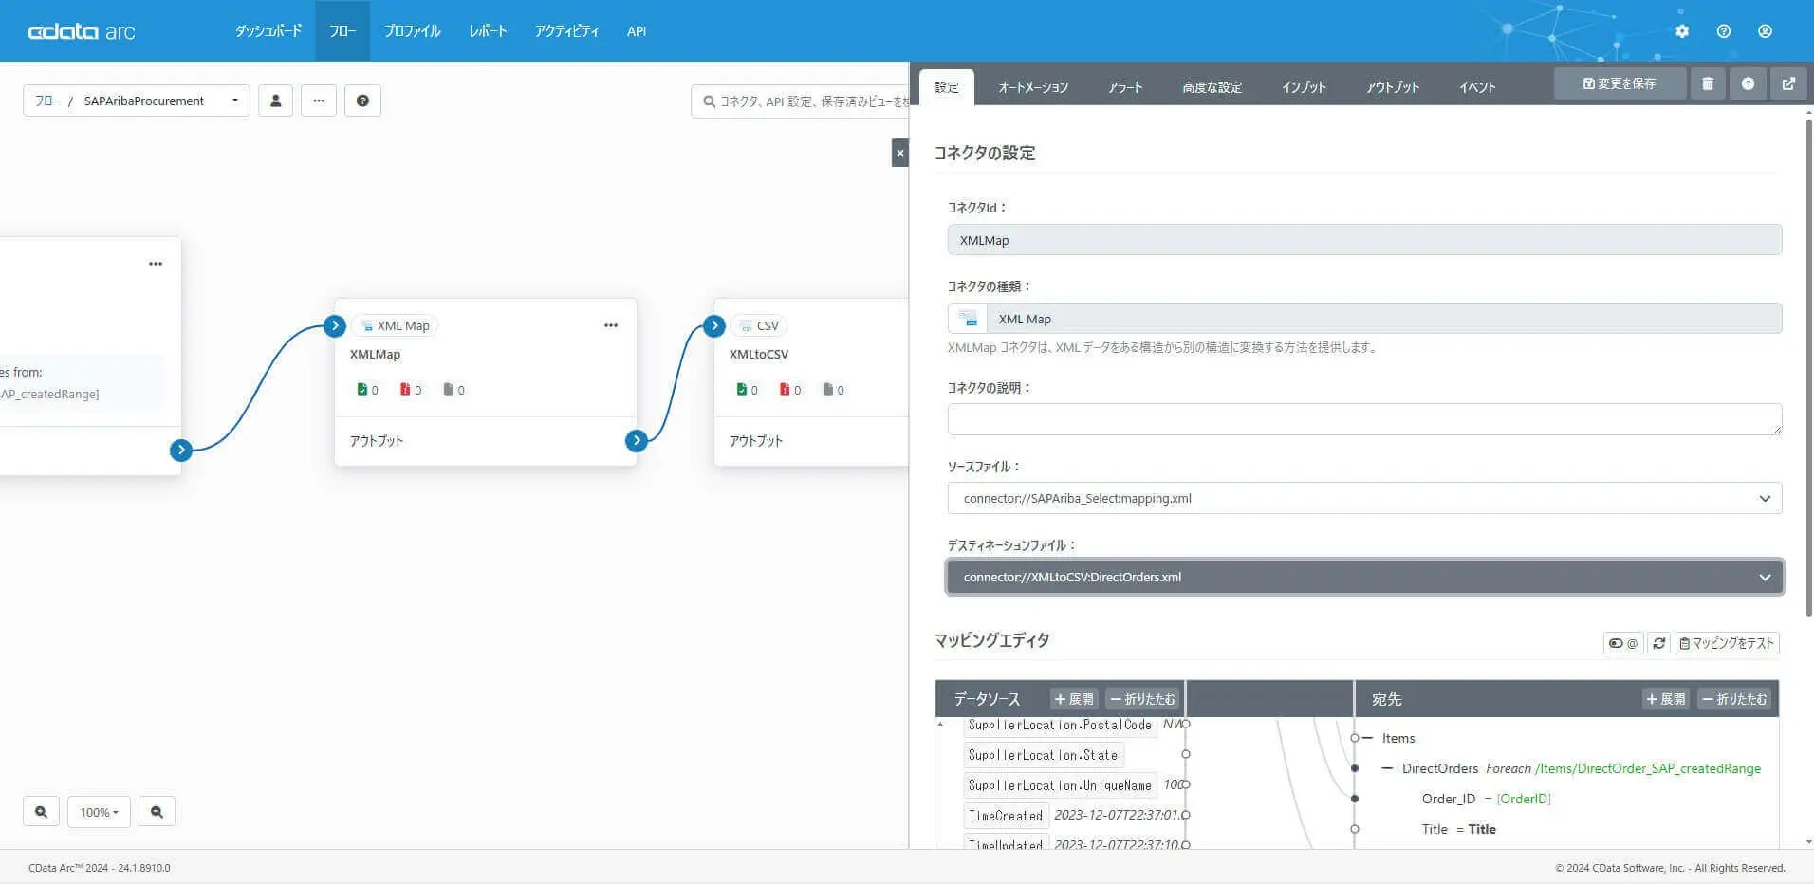
Task: Open the レポート menu
Action: click(x=488, y=31)
